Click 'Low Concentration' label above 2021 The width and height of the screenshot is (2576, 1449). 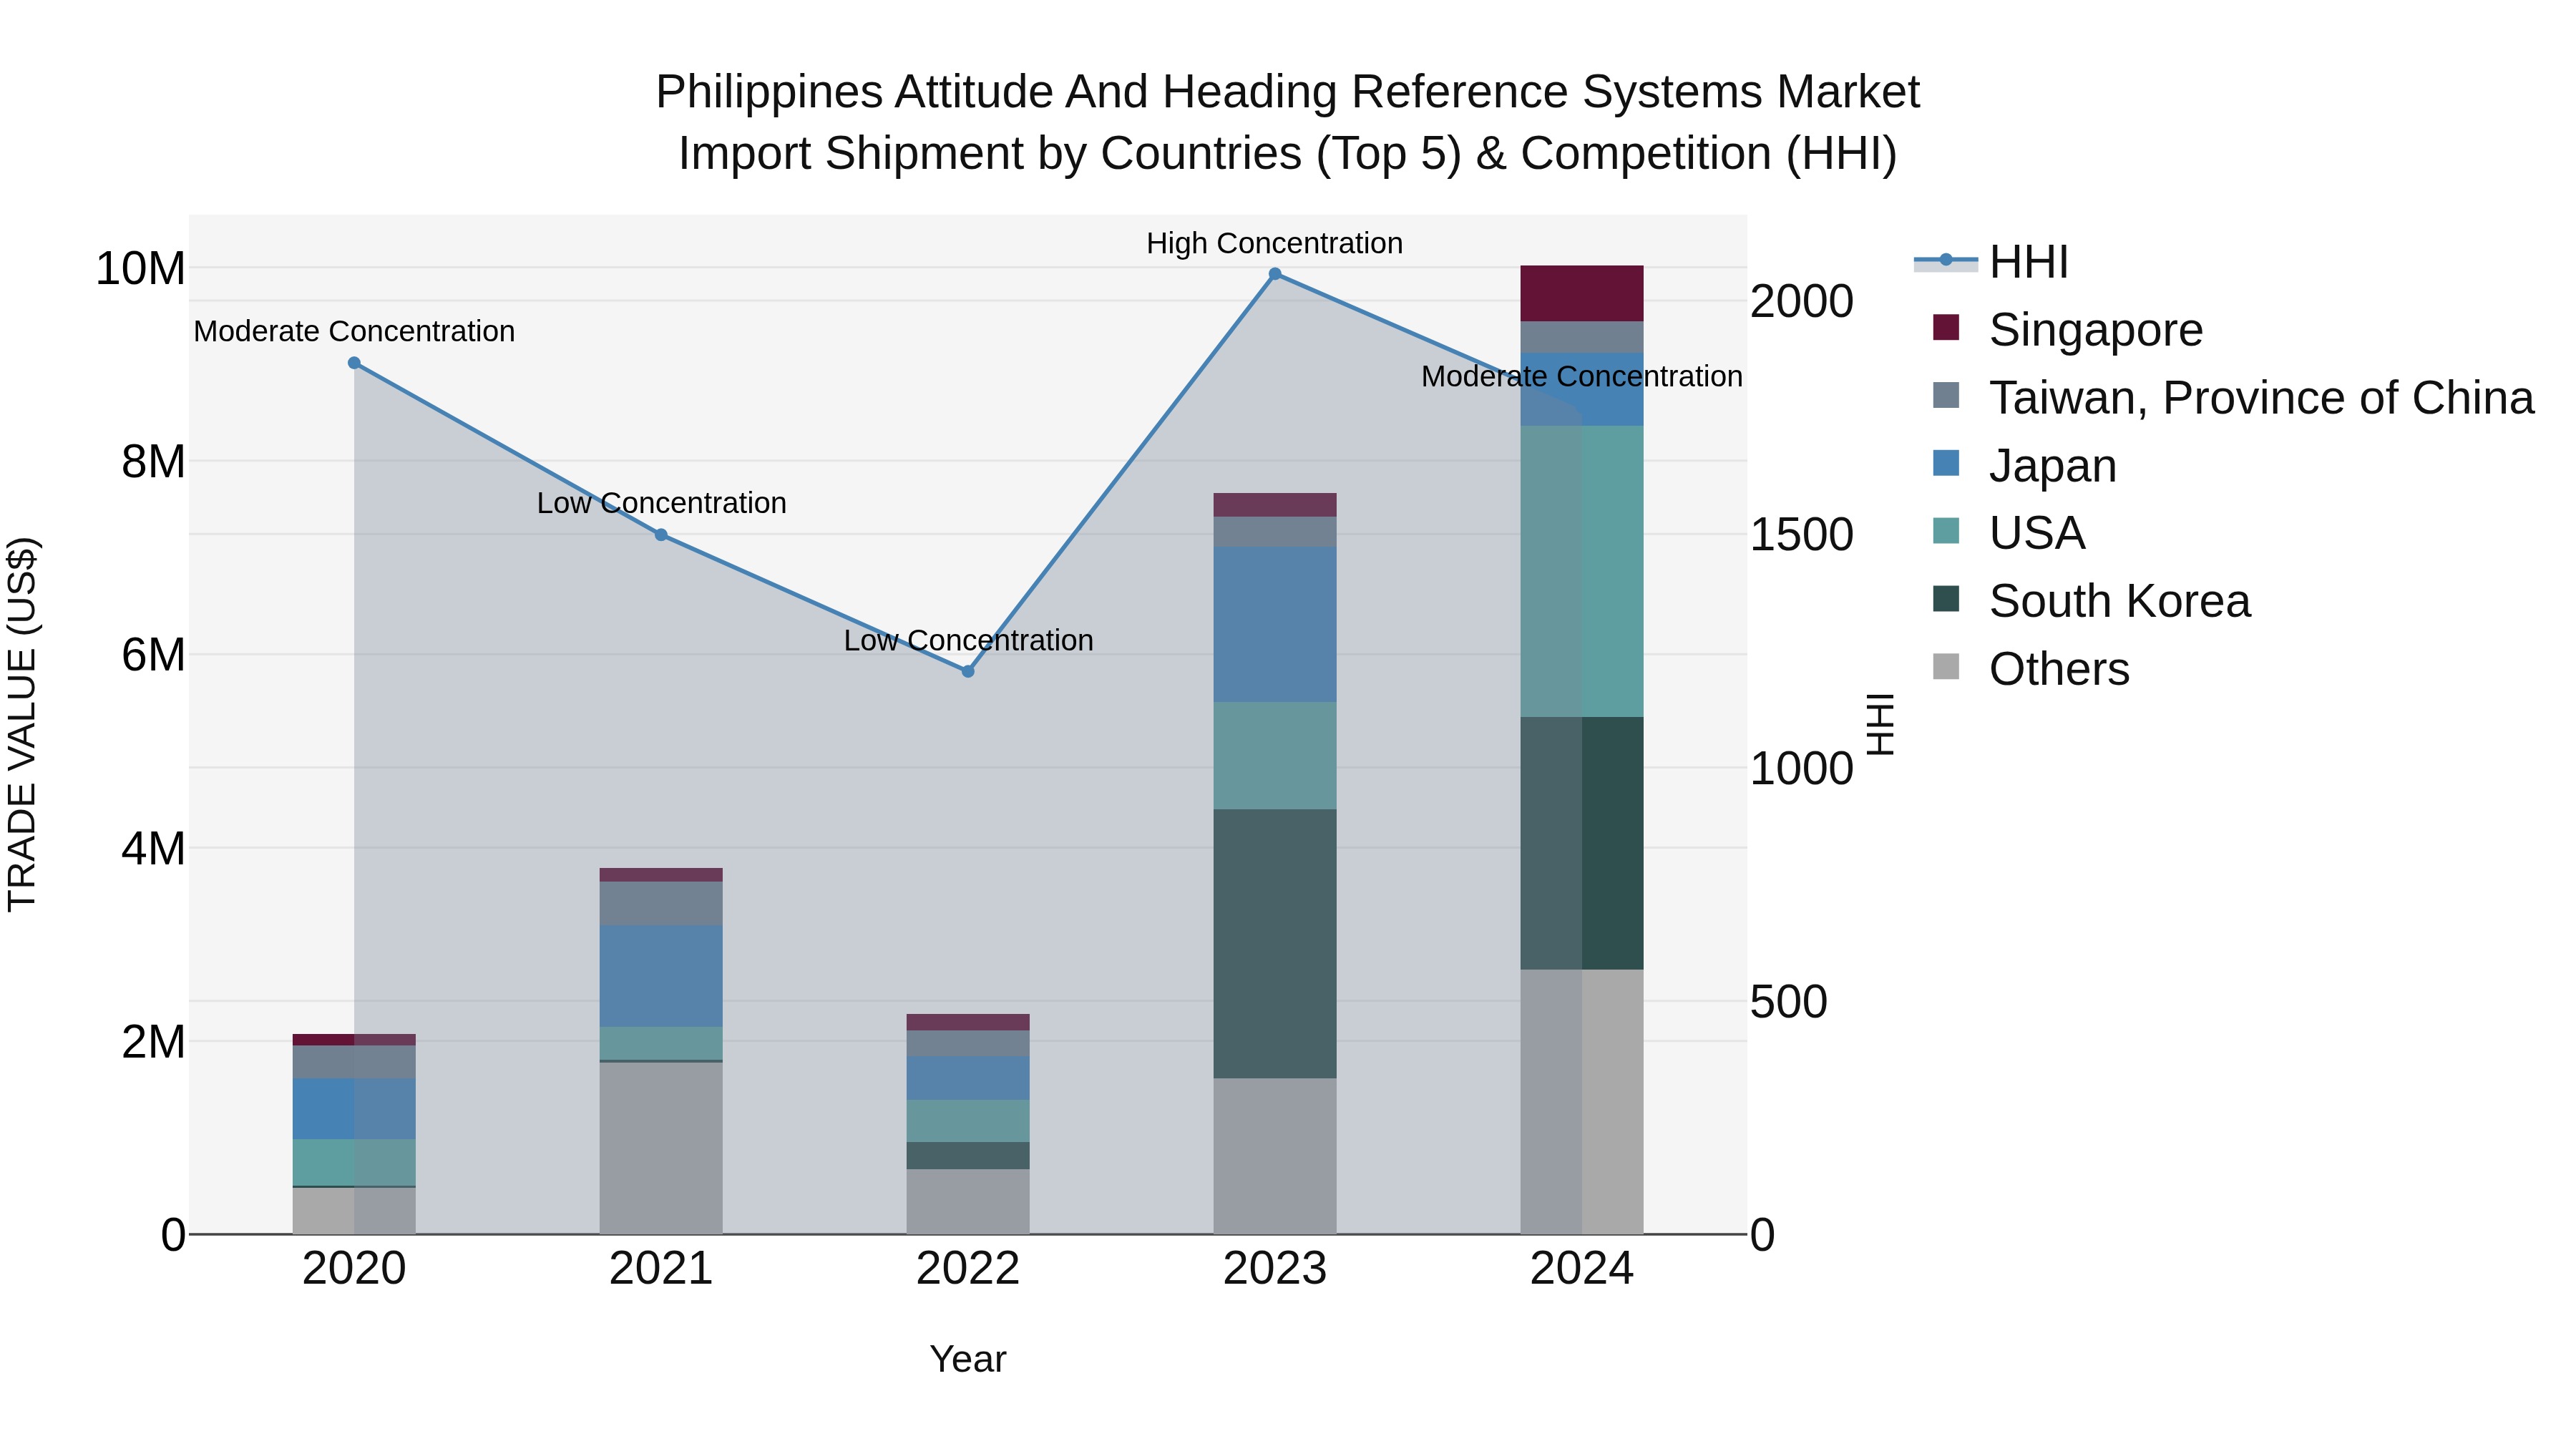click(x=661, y=503)
